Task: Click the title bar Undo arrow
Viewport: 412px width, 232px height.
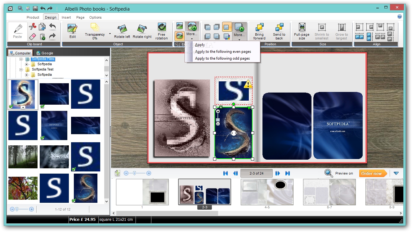Action: (x=43, y=9)
